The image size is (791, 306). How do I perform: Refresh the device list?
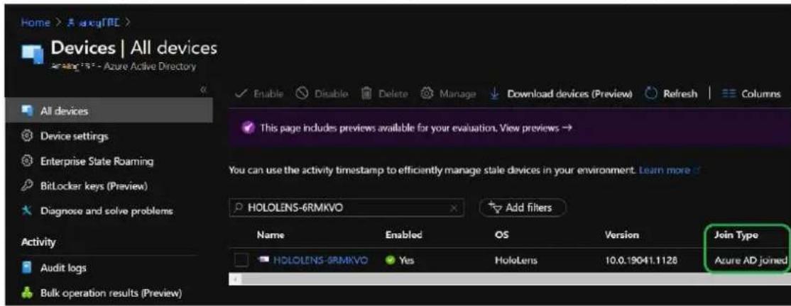pos(672,94)
